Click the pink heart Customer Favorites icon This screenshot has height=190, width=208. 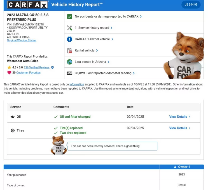(x=9, y=73)
